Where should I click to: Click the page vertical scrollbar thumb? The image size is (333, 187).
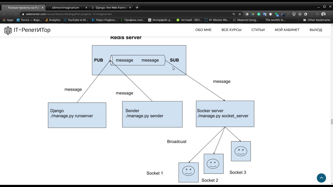332,122
